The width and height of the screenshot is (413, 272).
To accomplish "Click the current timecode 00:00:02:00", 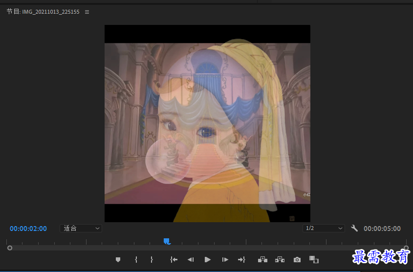I will point(28,229).
